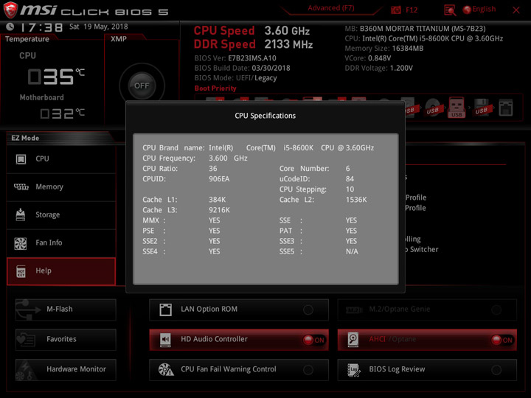531x398 pixels.
Task: Switch to Advanced (F7) mode
Action: coord(331,8)
